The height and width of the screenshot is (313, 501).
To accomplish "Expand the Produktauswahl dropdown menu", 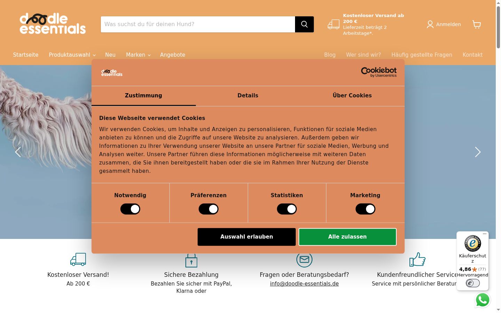I will pyautogui.click(x=72, y=55).
